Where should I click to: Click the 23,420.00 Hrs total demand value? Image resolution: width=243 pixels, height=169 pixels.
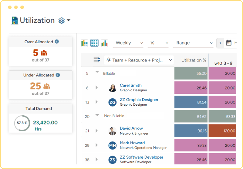point(45,125)
